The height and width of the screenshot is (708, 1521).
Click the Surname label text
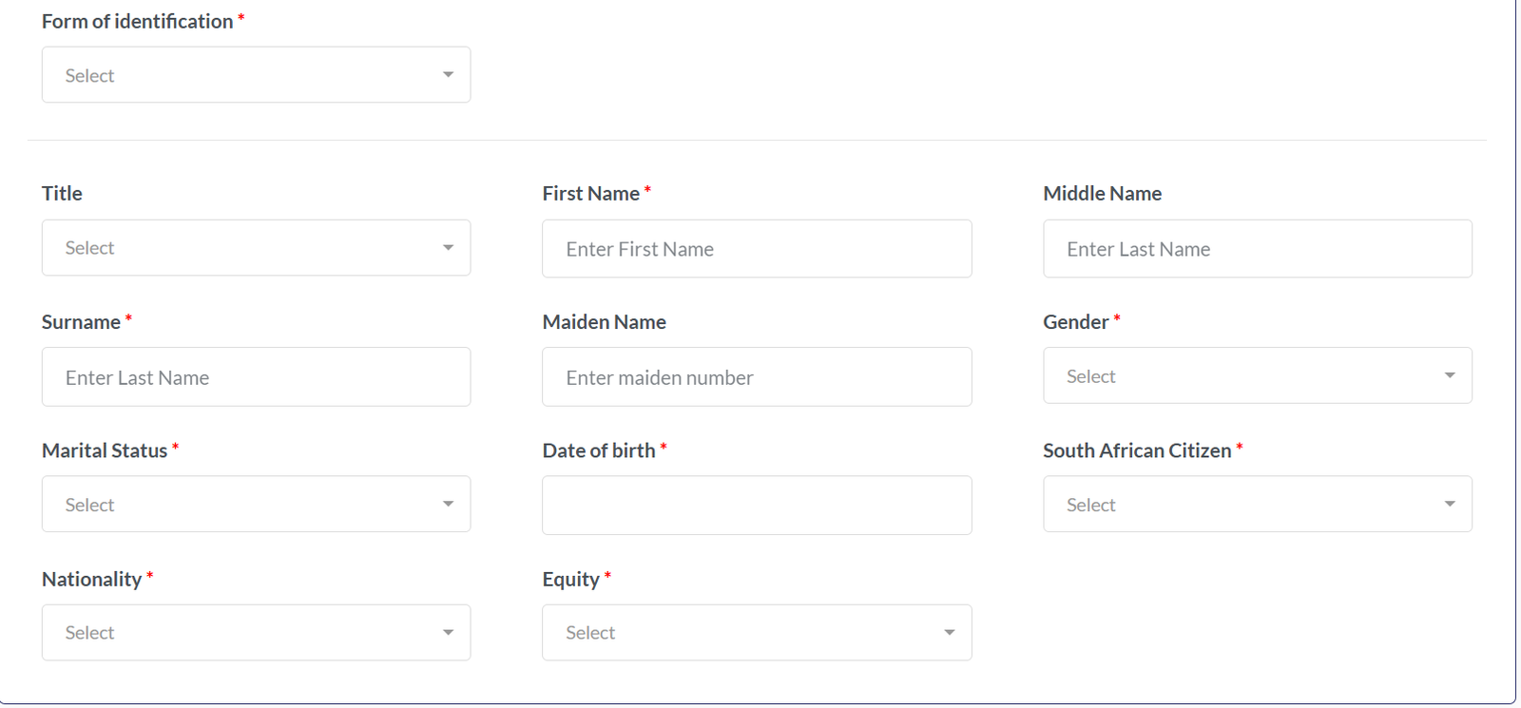(x=81, y=322)
